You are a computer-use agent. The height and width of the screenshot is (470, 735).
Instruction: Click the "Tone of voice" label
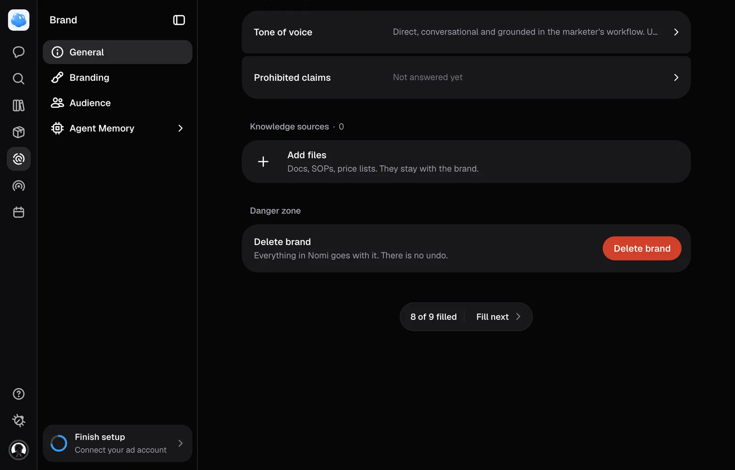pyautogui.click(x=283, y=32)
